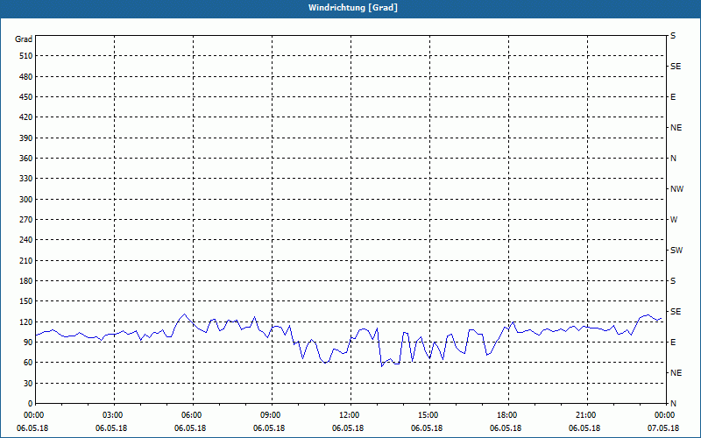The image size is (701, 438).
Task: Select the "W" compass label
Action: point(674,220)
